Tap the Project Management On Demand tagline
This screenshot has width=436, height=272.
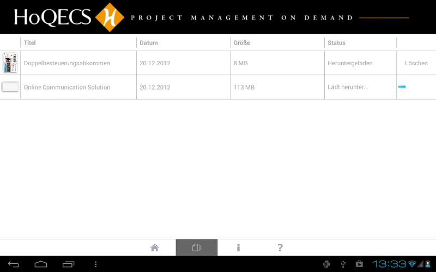tap(242, 18)
